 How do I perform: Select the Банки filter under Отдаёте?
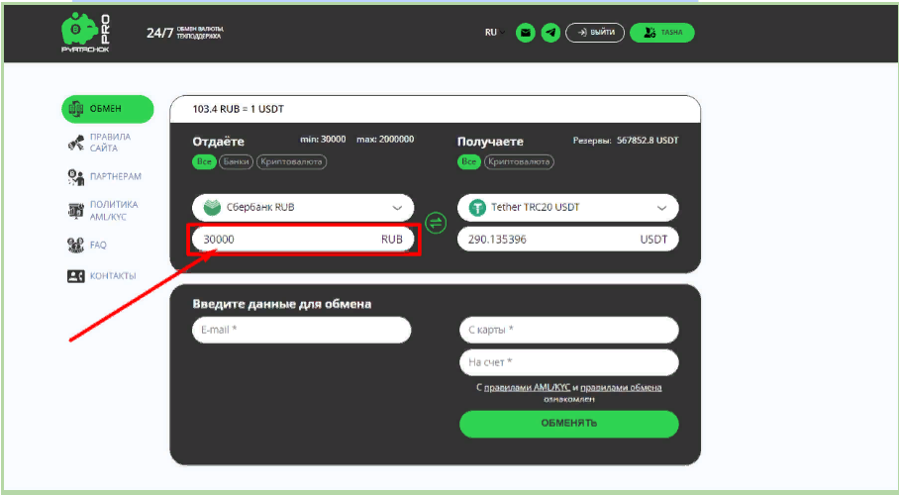point(237,161)
